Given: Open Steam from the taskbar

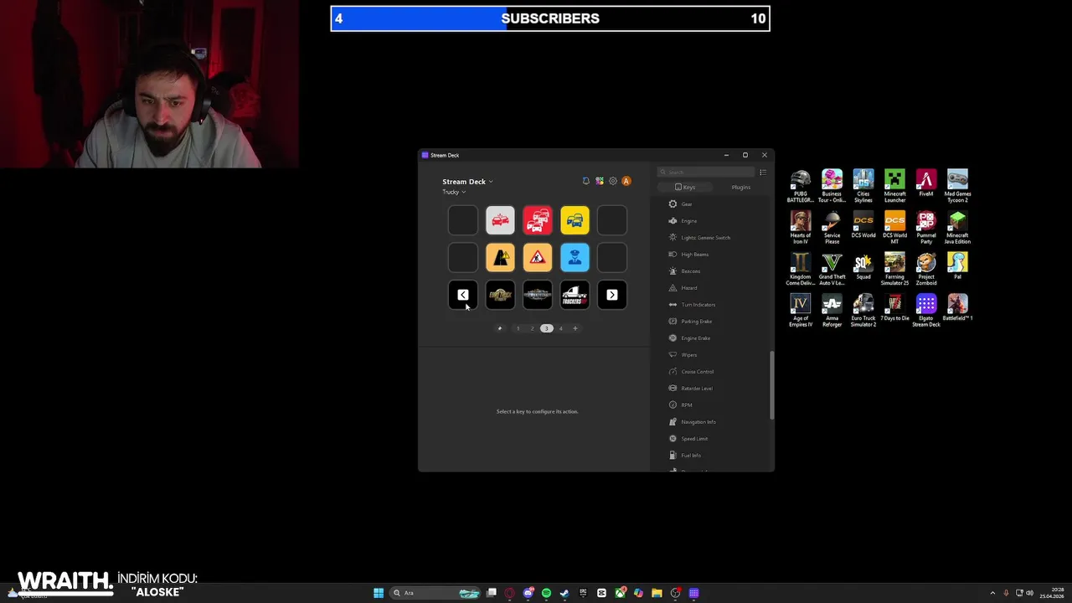Looking at the screenshot, I should 564,593.
